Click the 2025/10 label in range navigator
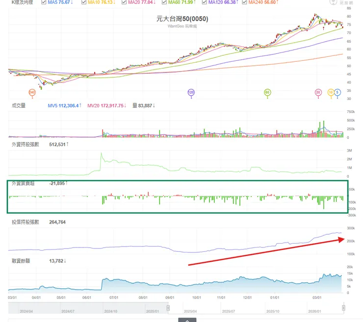Image resolution: width=363 pixels, height=322 pixels. point(273,311)
